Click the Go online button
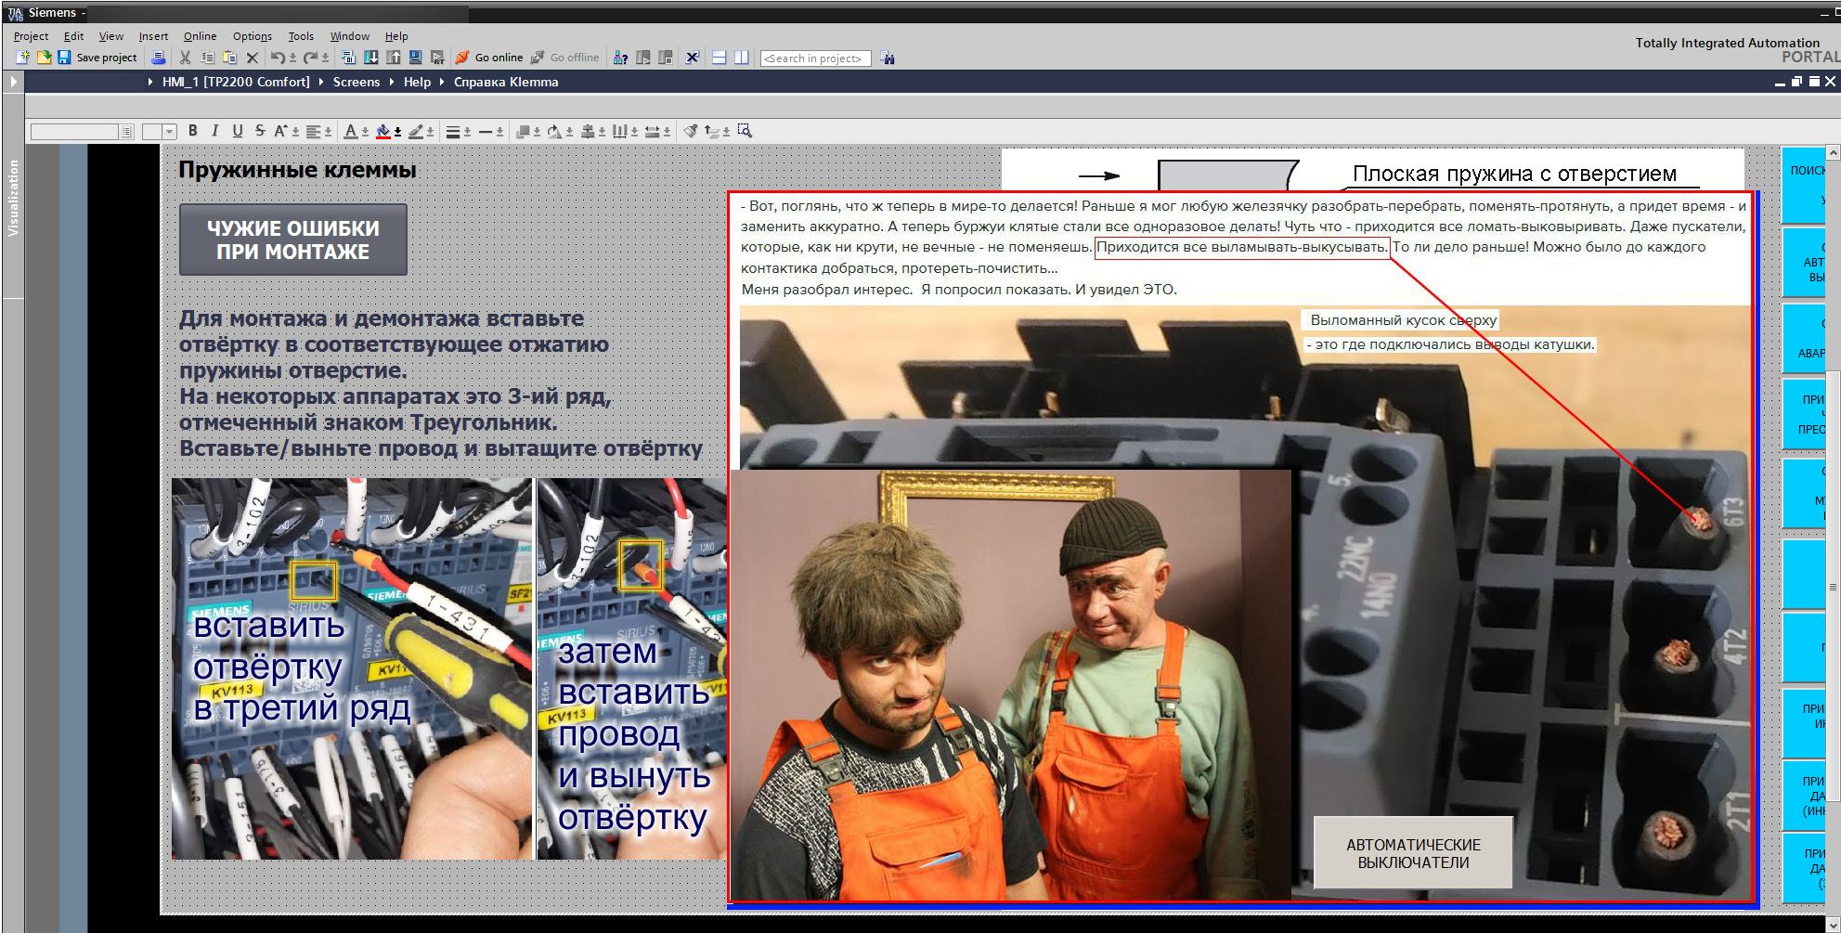Viewport: 1841px width, 933px height. [x=489, y=58]
